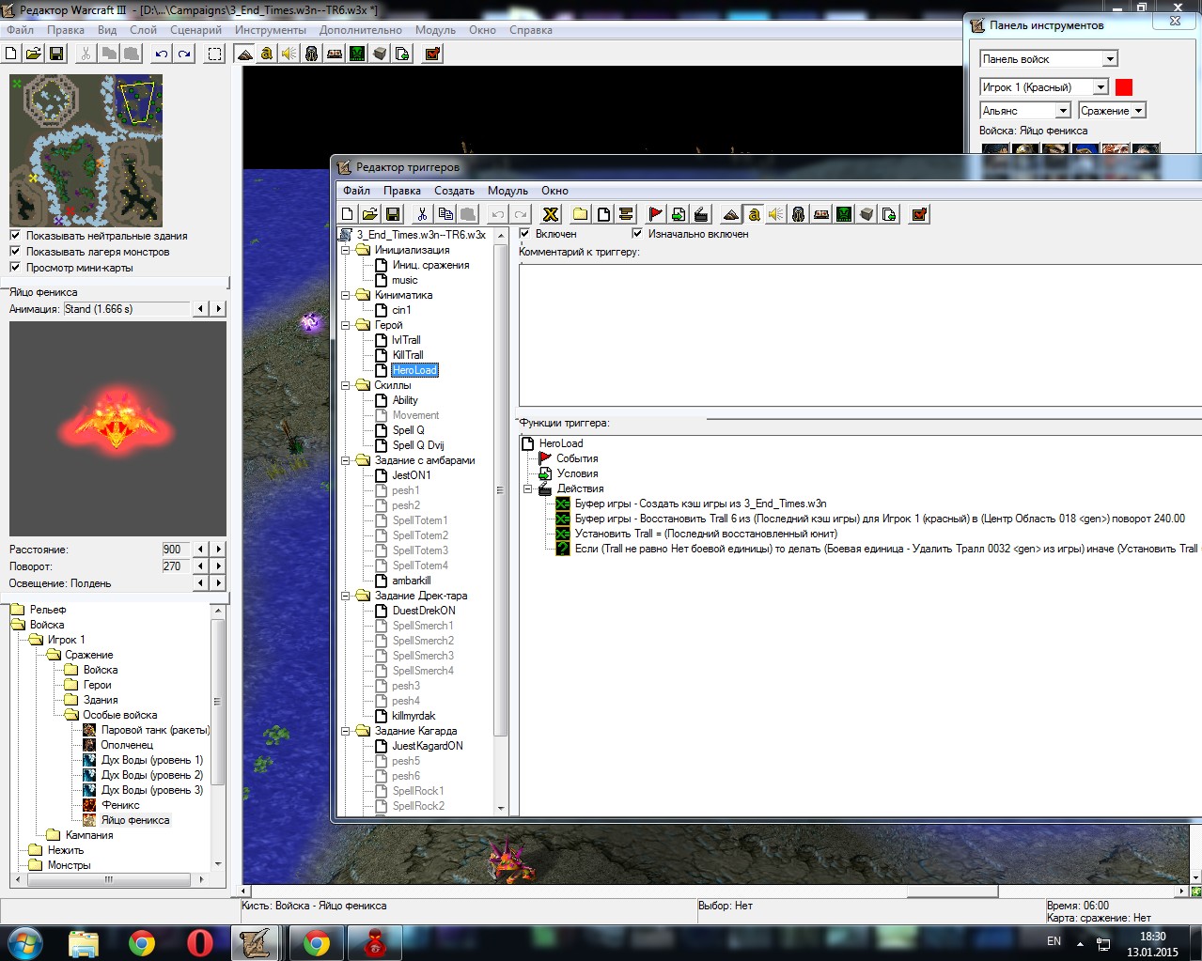
Task: Open Windows Start button
Action: point(23,942)
